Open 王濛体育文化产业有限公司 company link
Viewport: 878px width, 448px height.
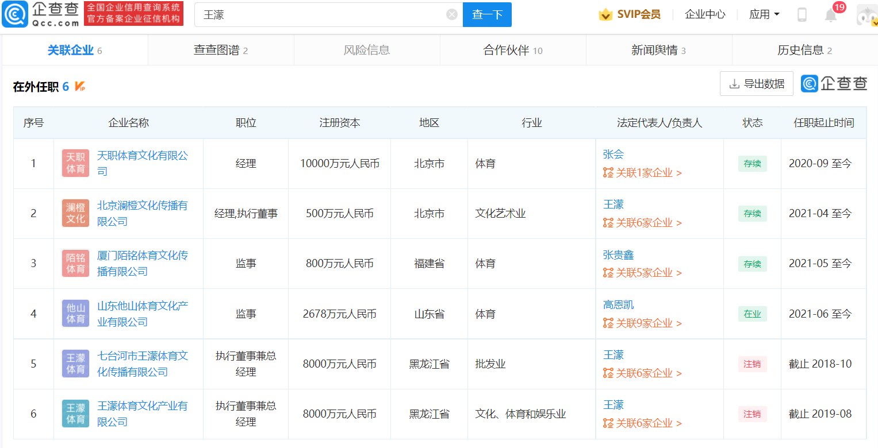(x=142, y=414)
